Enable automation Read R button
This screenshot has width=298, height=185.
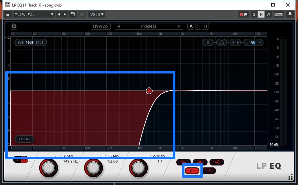[261, 14]
